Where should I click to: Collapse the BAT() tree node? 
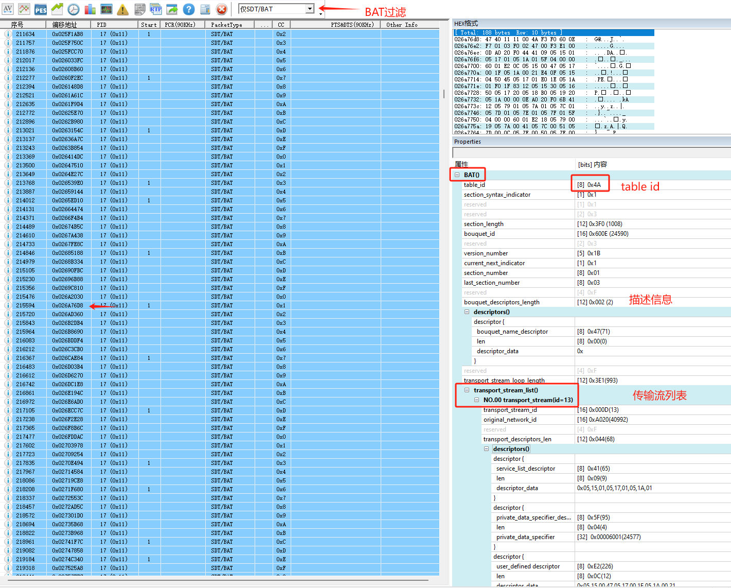[457, 175]
